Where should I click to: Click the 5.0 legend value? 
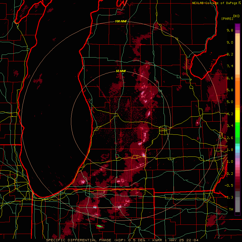230,102
